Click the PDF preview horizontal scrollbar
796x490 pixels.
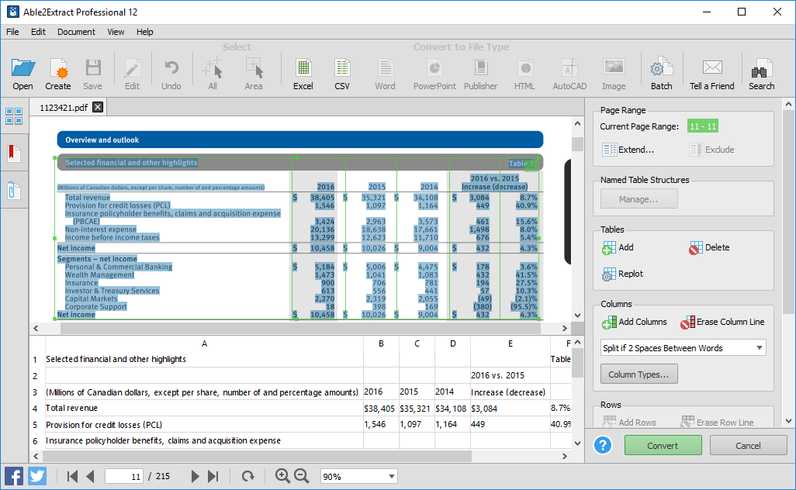point(300,328)
